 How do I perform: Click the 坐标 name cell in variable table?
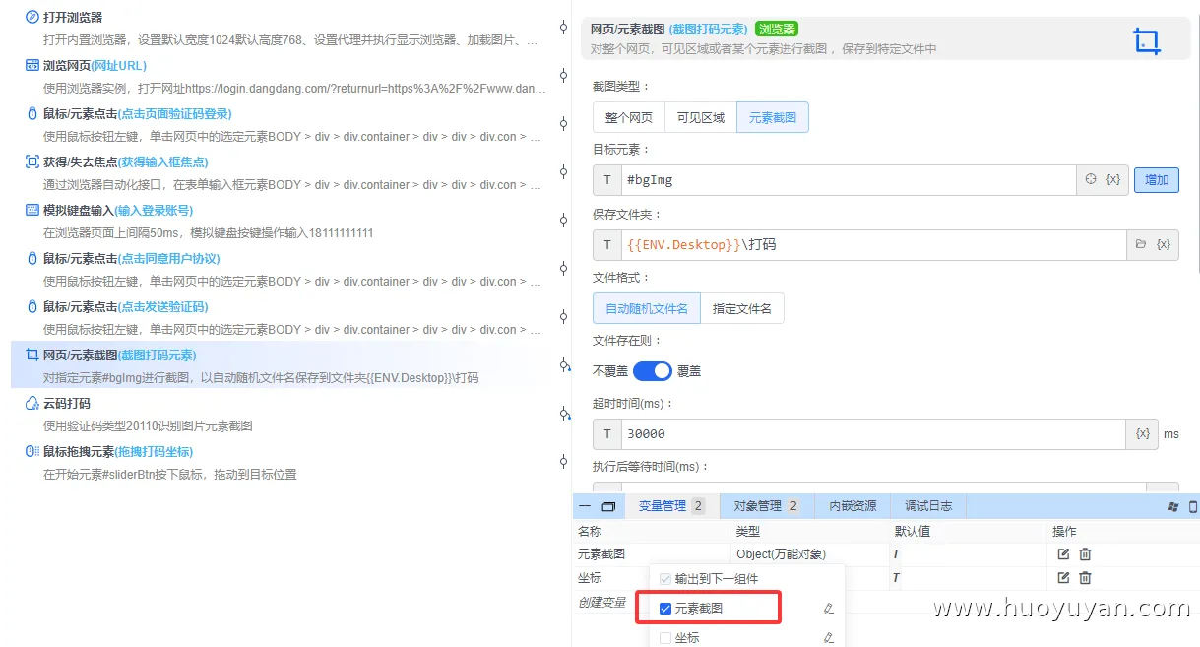[590, 578]
